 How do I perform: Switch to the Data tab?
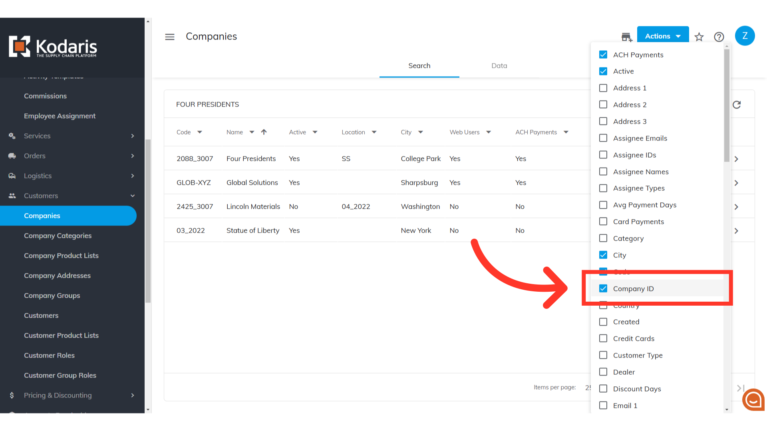coord(499,65)
